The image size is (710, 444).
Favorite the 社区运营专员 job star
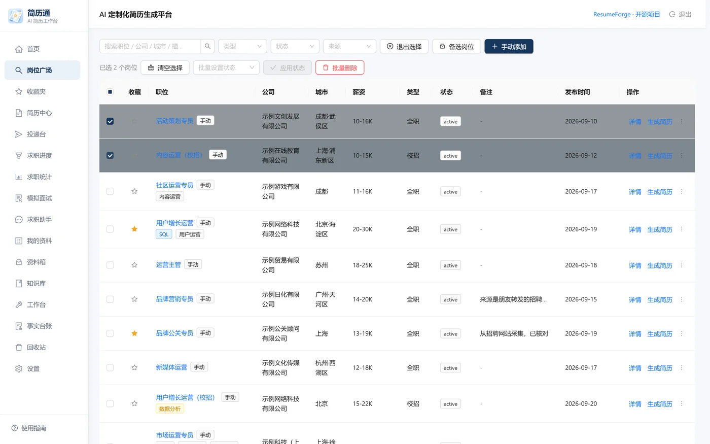coord(134,191)
